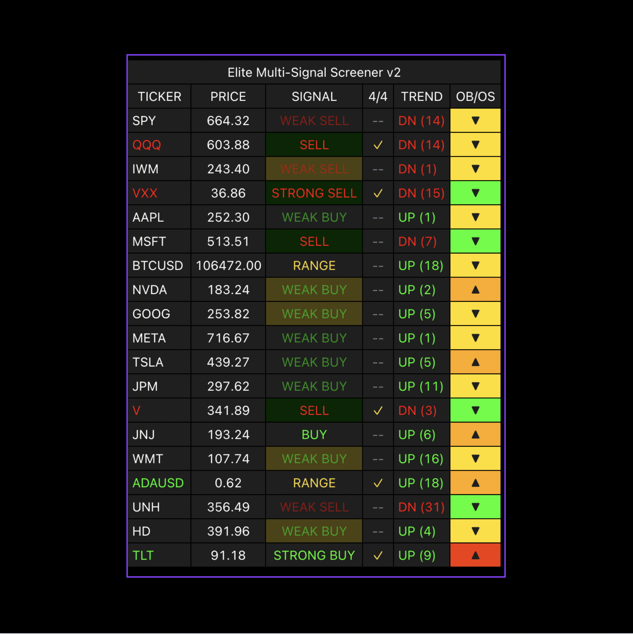The image size is (633, 634).
Task: Click the down arrow in BTCUSD's OB/OS cell
Action: coord(475,265)
